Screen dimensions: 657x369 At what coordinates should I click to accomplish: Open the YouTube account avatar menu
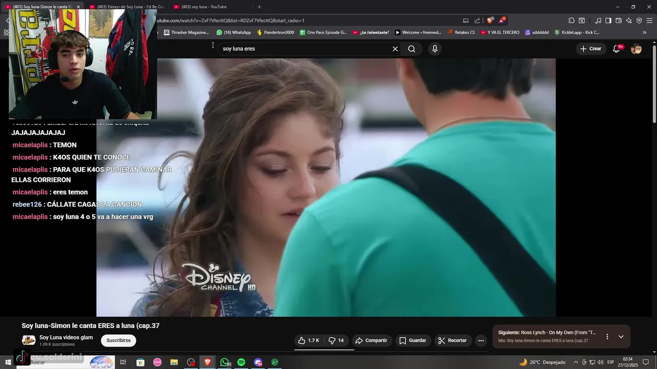(636, 49)
